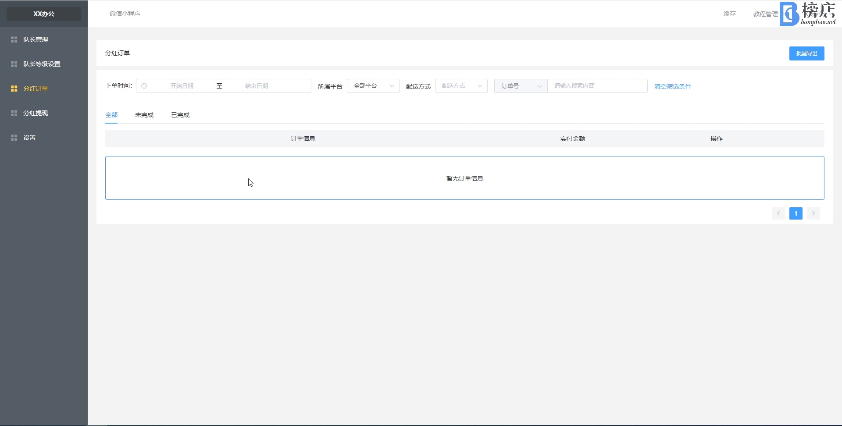Switch to the 已完成 tab
The height and width of the screenshot is (426, 842).
tap(180, 115)
